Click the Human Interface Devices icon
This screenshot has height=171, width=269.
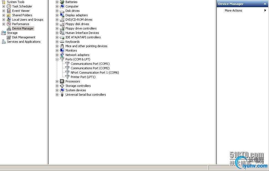[x=62, y=33]
